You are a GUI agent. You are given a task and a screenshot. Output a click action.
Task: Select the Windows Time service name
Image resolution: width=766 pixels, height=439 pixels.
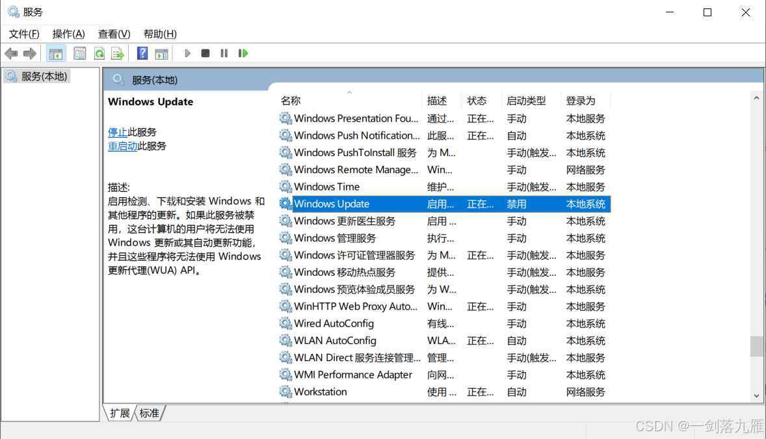click(327, 187)
